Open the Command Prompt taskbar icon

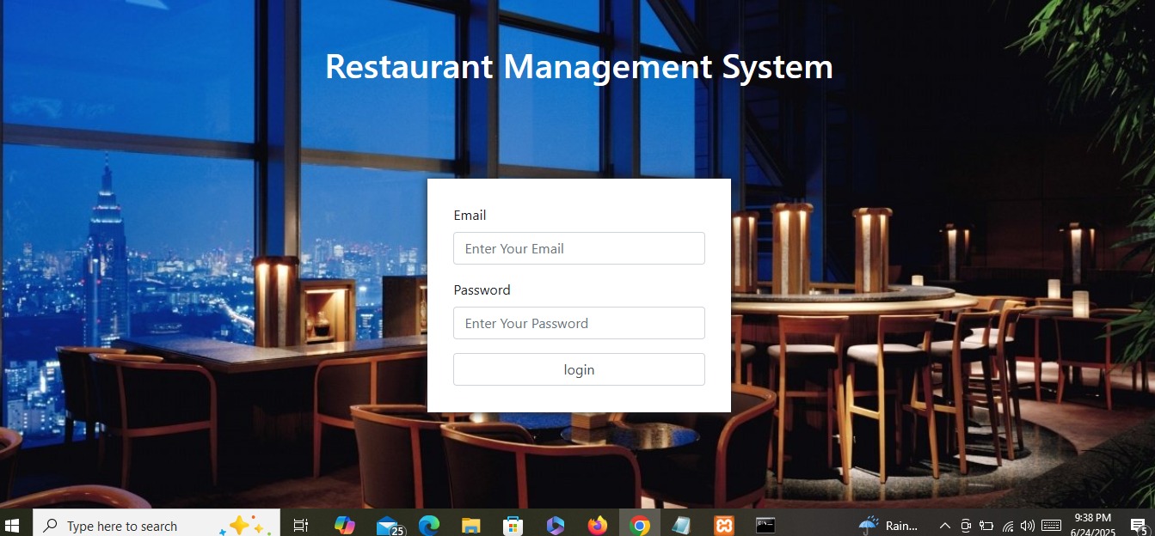[x=765, y=525]
